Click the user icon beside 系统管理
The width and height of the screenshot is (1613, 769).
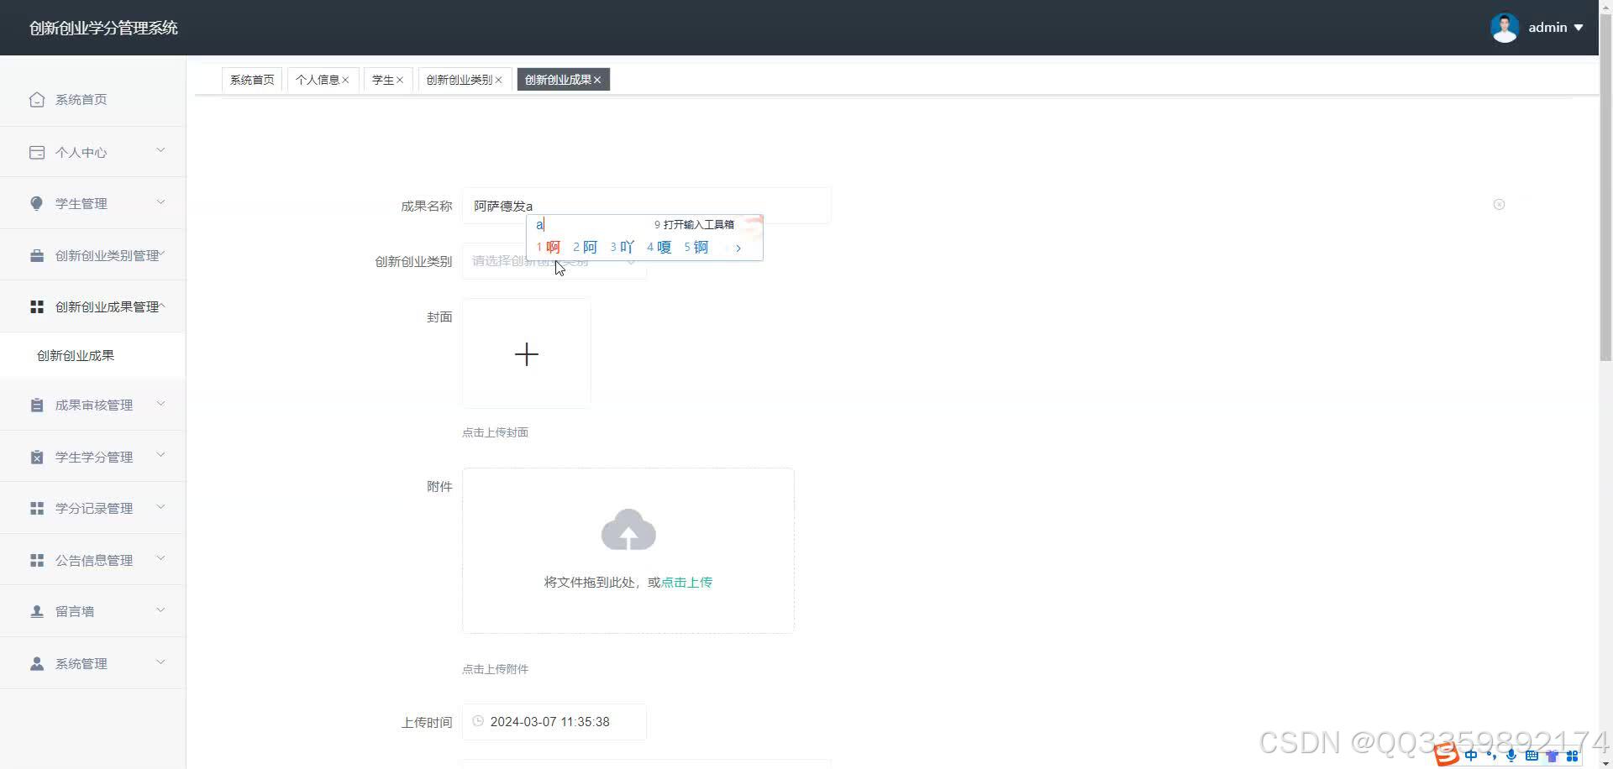37,663
